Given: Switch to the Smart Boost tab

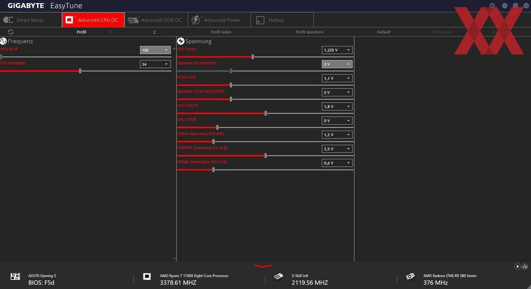Looking at the screenshot, I should pyautogui.click(x=31, y=20).
